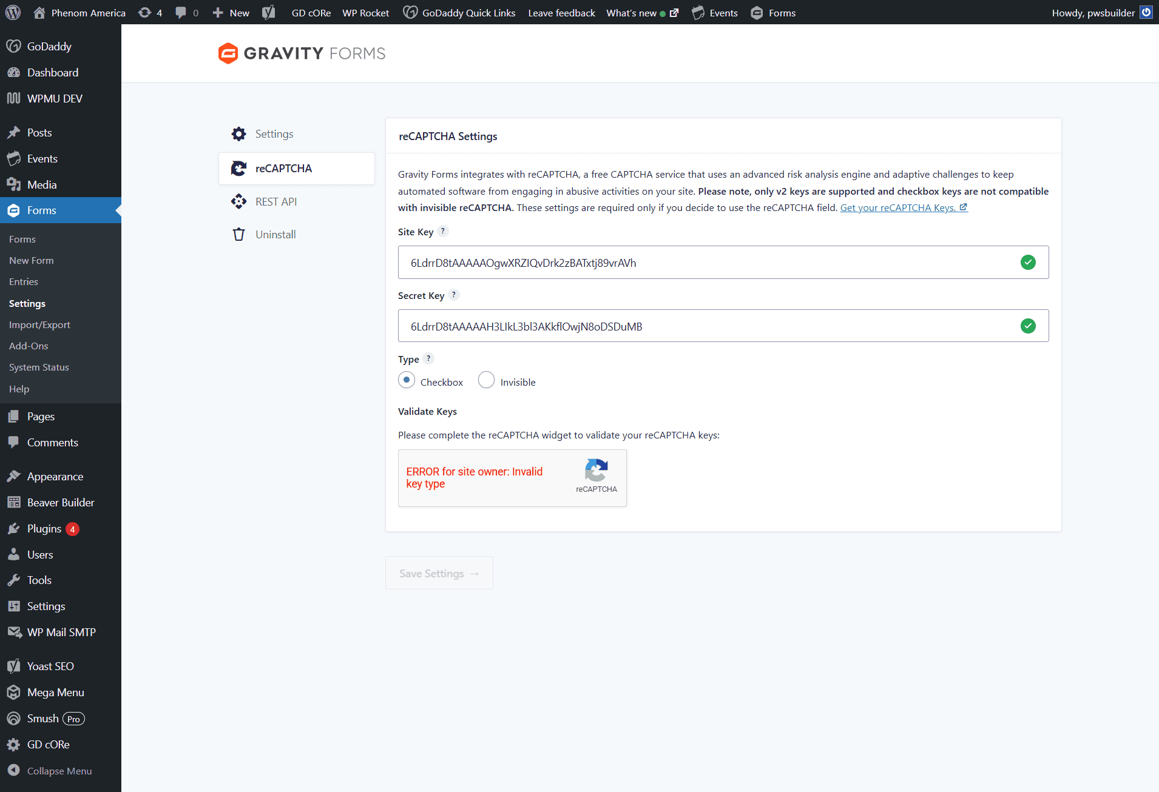Open the Dashboard sidebar item
This screenshot has height=792, width=1159.
point(61,73)
